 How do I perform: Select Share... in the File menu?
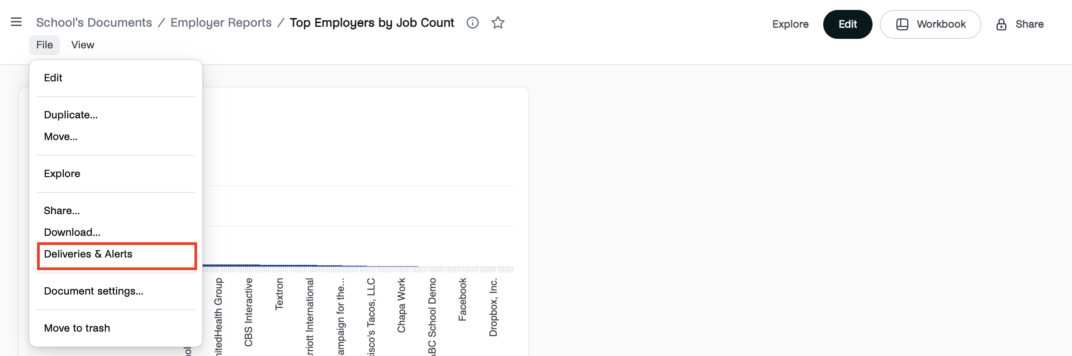(x=116, y=211)
